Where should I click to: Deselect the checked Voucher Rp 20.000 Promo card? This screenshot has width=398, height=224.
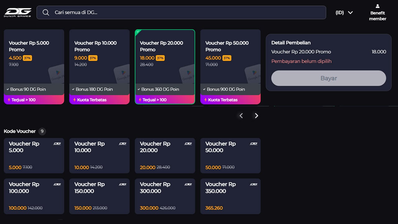165,67
